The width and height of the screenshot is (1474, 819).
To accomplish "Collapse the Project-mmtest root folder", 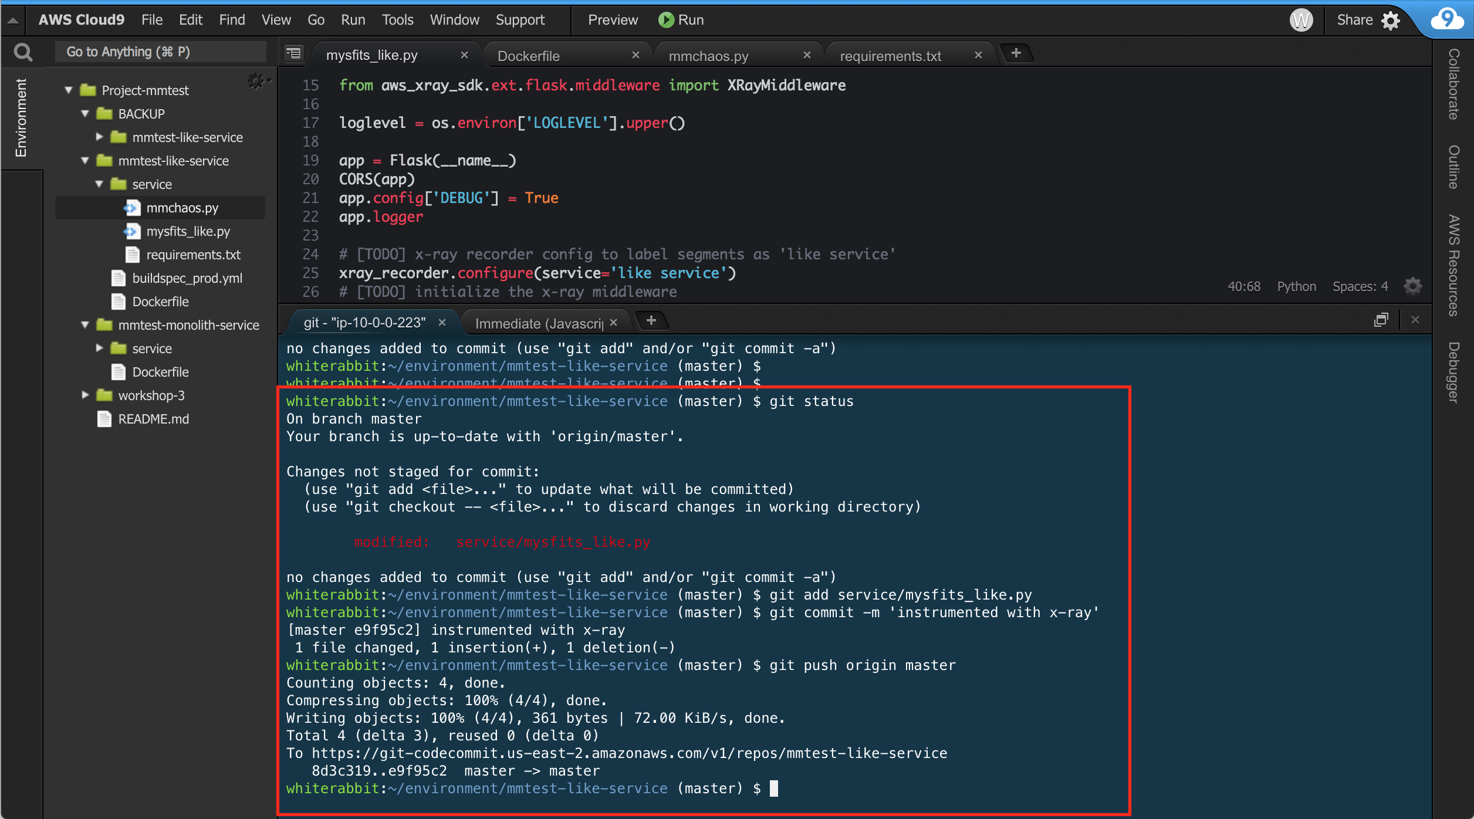I will 69,90.
